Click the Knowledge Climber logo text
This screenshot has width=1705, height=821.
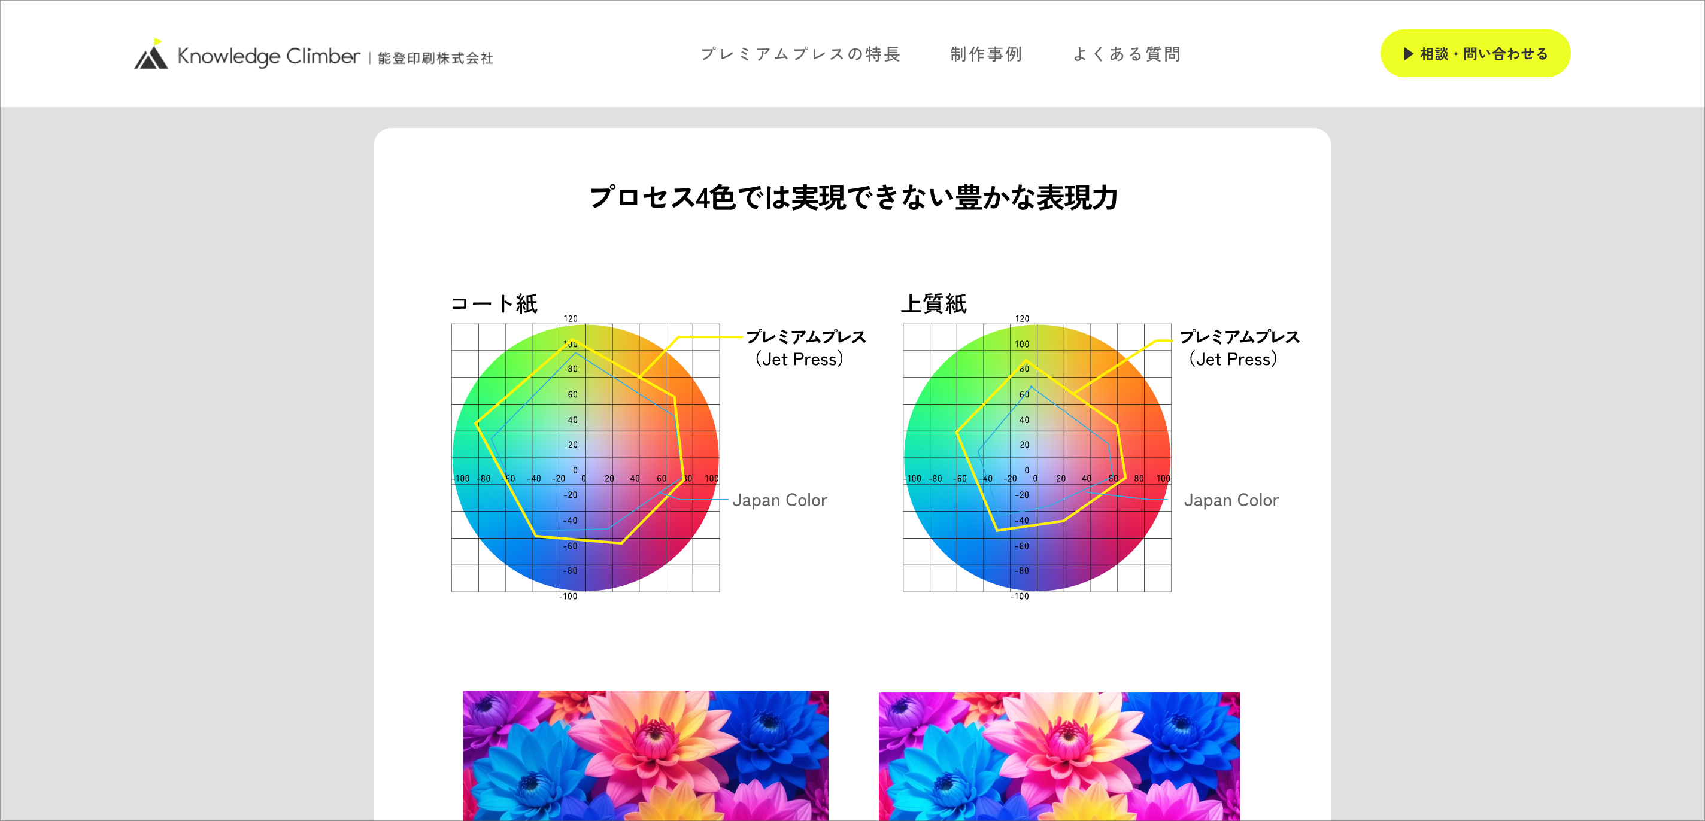[269, 56]
